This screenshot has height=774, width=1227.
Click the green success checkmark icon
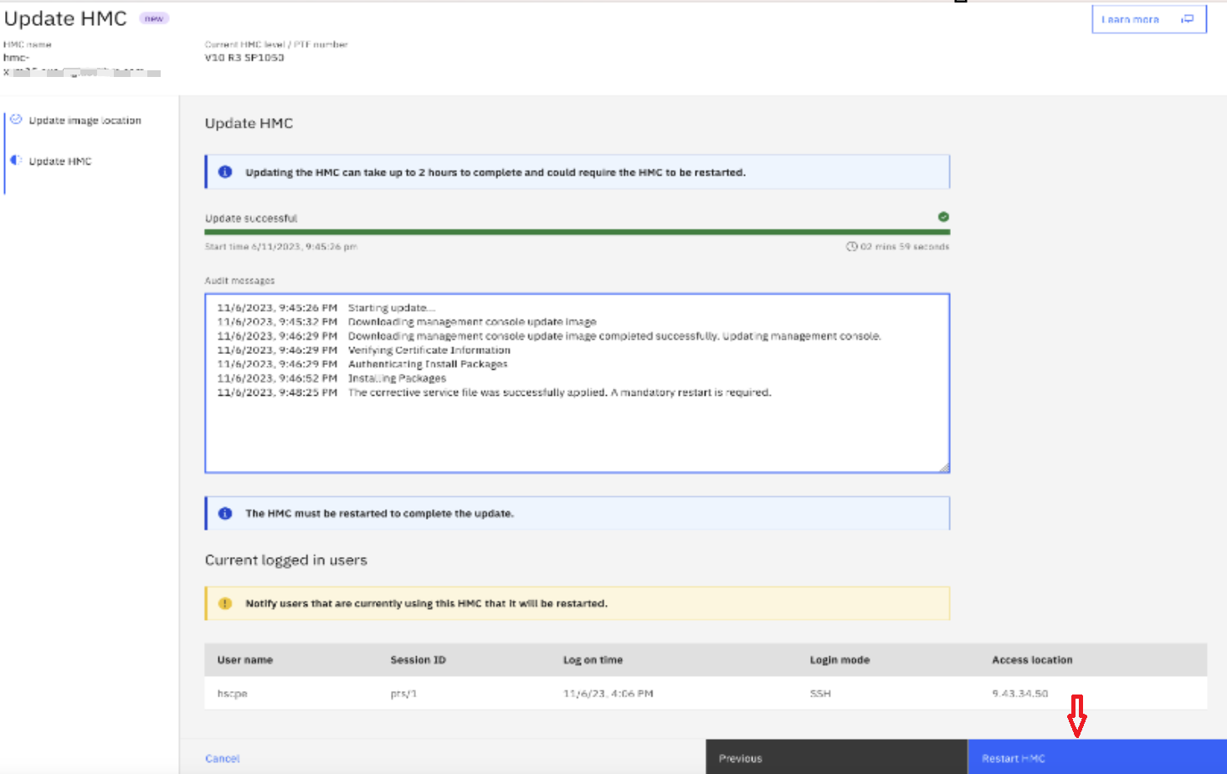943,217
